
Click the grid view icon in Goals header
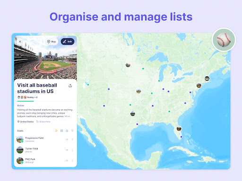[x=61, y=131]
